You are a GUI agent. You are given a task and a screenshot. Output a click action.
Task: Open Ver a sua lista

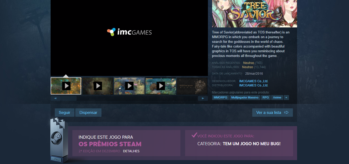(272, 113)
